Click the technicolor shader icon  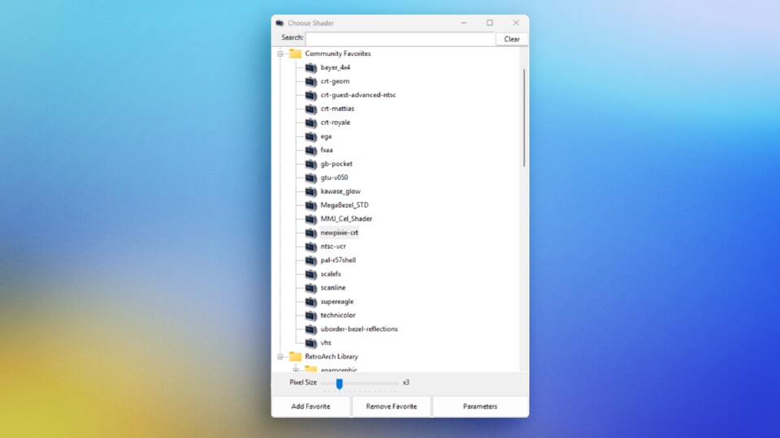[x=311, y=316]
